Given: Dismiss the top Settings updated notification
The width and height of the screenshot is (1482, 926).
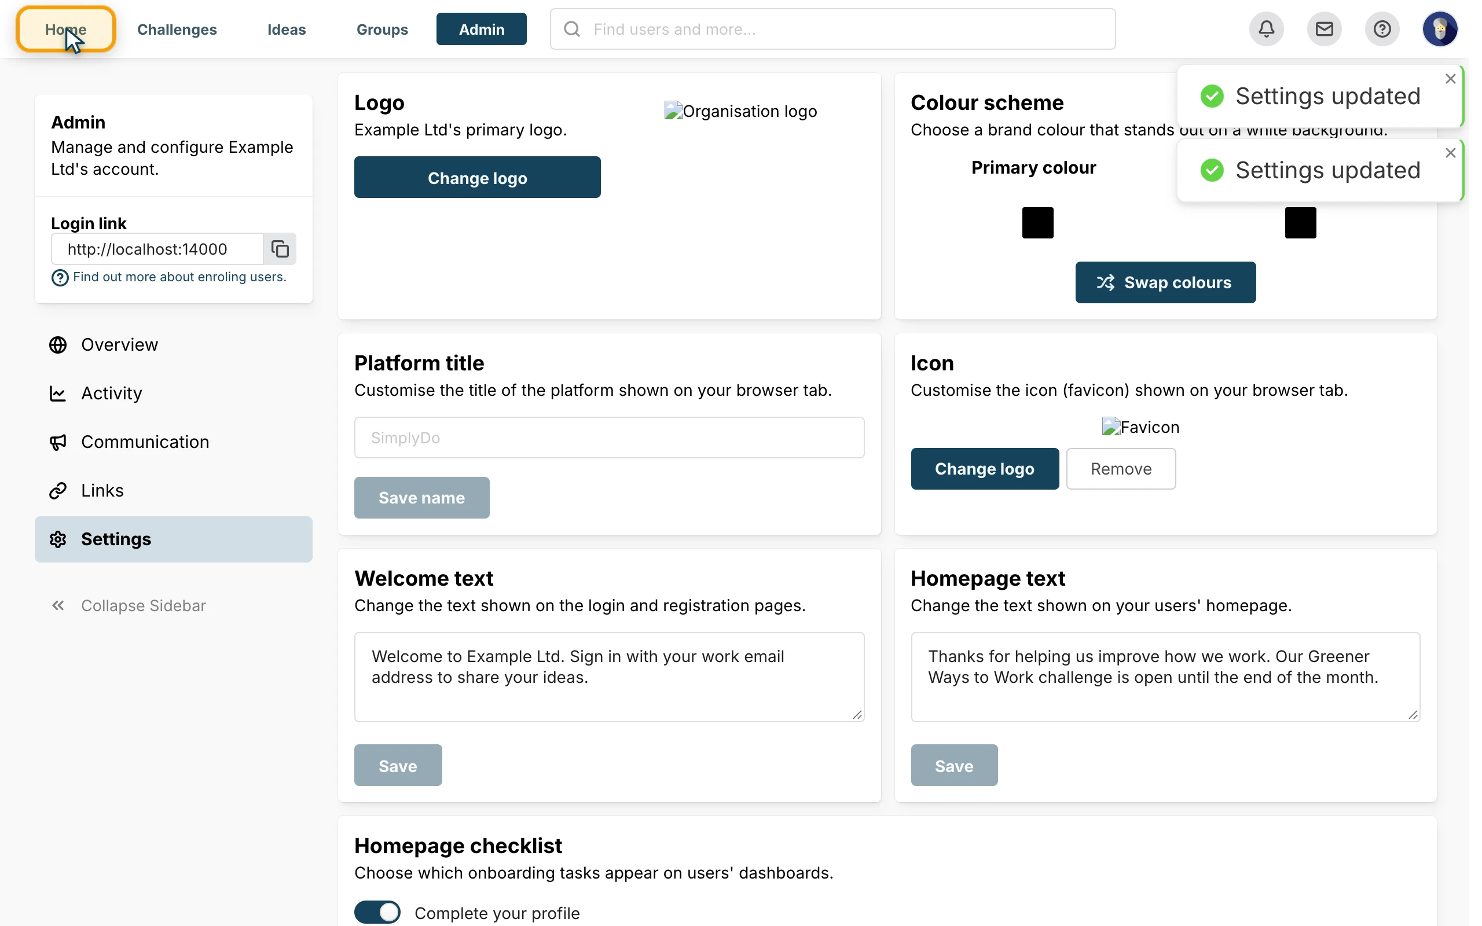Looking at the screenshot, I should point(1450,79).
